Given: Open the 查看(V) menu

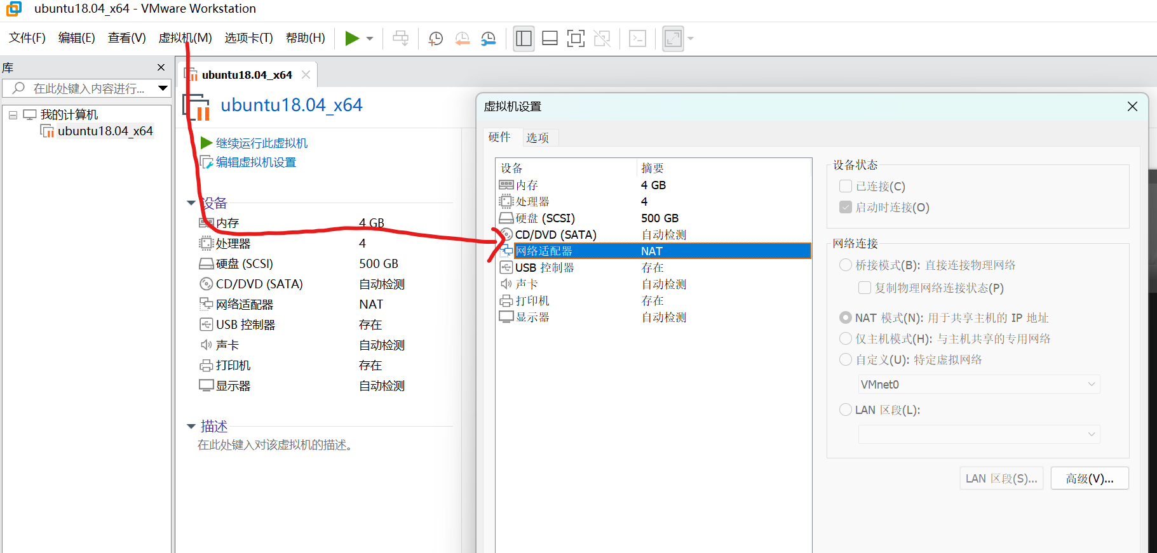Looking at the screenshot, I should tap(126, 38).
